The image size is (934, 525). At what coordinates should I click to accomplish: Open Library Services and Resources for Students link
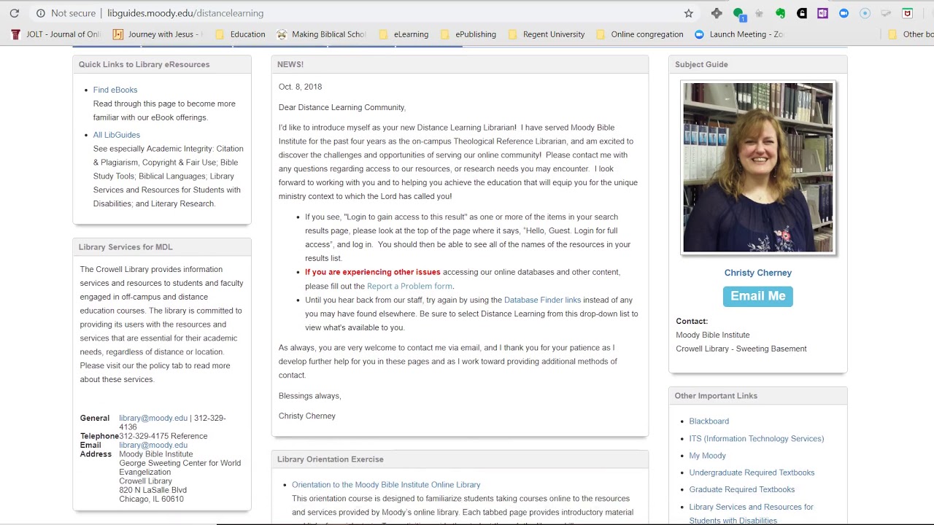point(752,513)
